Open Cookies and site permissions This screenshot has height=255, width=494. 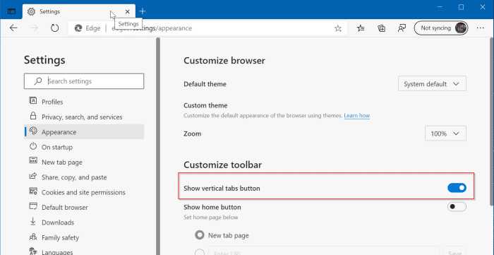click(x=84, y=192)
